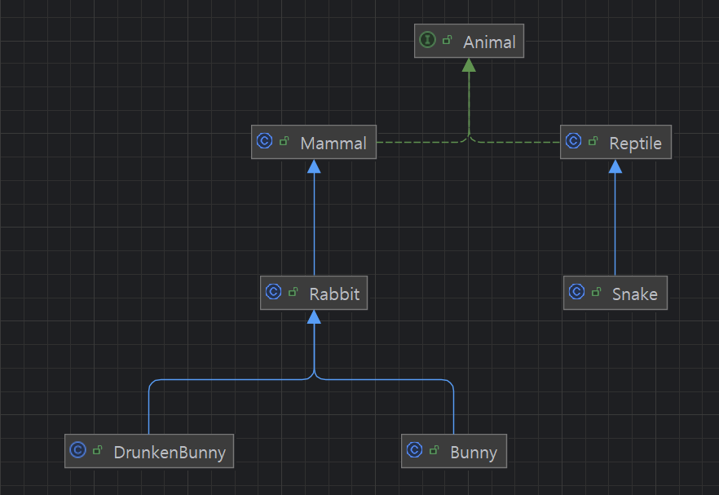
Task: Select the edge from Snake to Reptile
Action: coord(615,225)
